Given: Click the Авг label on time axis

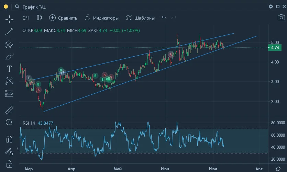Looking at the screenshot, I should pyautogui.click(x=259, y=169).
